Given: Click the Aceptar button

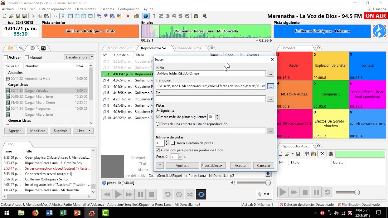Looking at the screenshot, I should point(241,165).
